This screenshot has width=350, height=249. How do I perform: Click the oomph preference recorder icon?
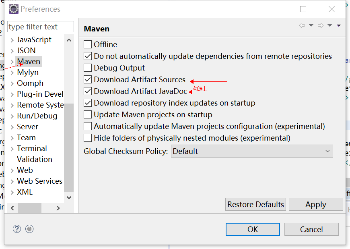[29, 229]
